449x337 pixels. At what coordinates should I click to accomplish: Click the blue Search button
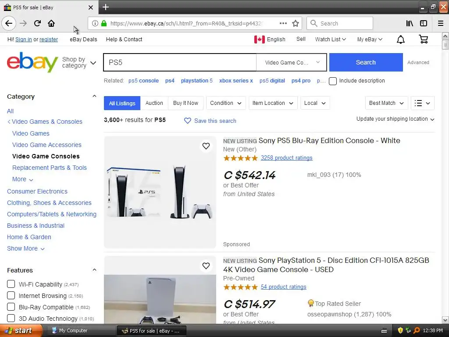click(x=366, y=62)
